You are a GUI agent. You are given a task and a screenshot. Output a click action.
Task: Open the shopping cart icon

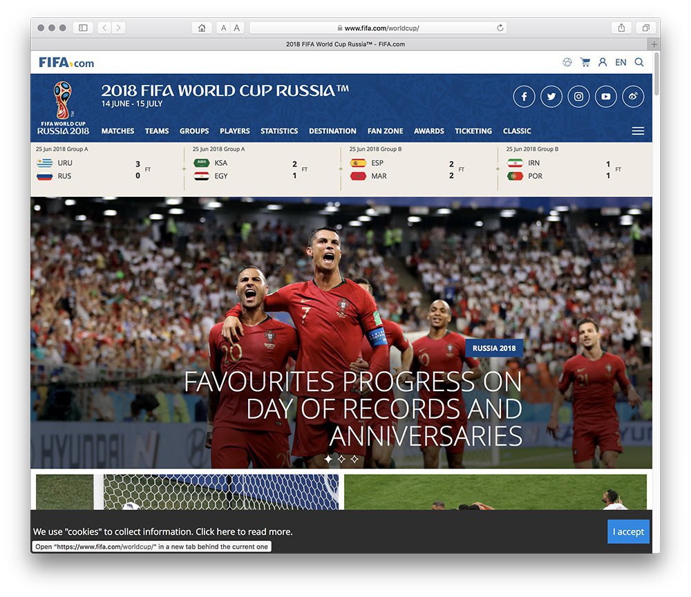pos(585,62)
